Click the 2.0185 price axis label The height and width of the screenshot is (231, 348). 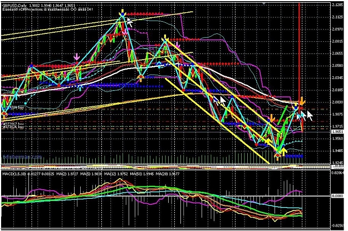click(338, 90)
